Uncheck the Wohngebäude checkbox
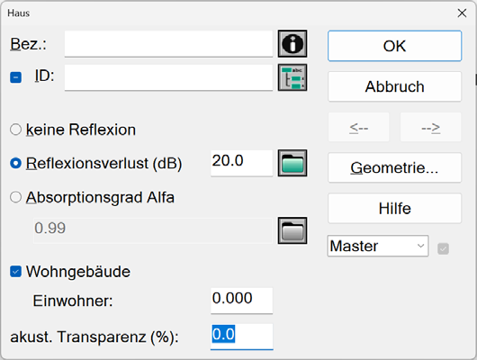 point(15,272)
